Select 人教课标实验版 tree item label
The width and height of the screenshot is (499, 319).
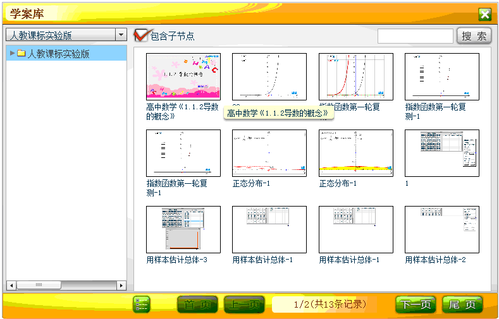(58, 54)
